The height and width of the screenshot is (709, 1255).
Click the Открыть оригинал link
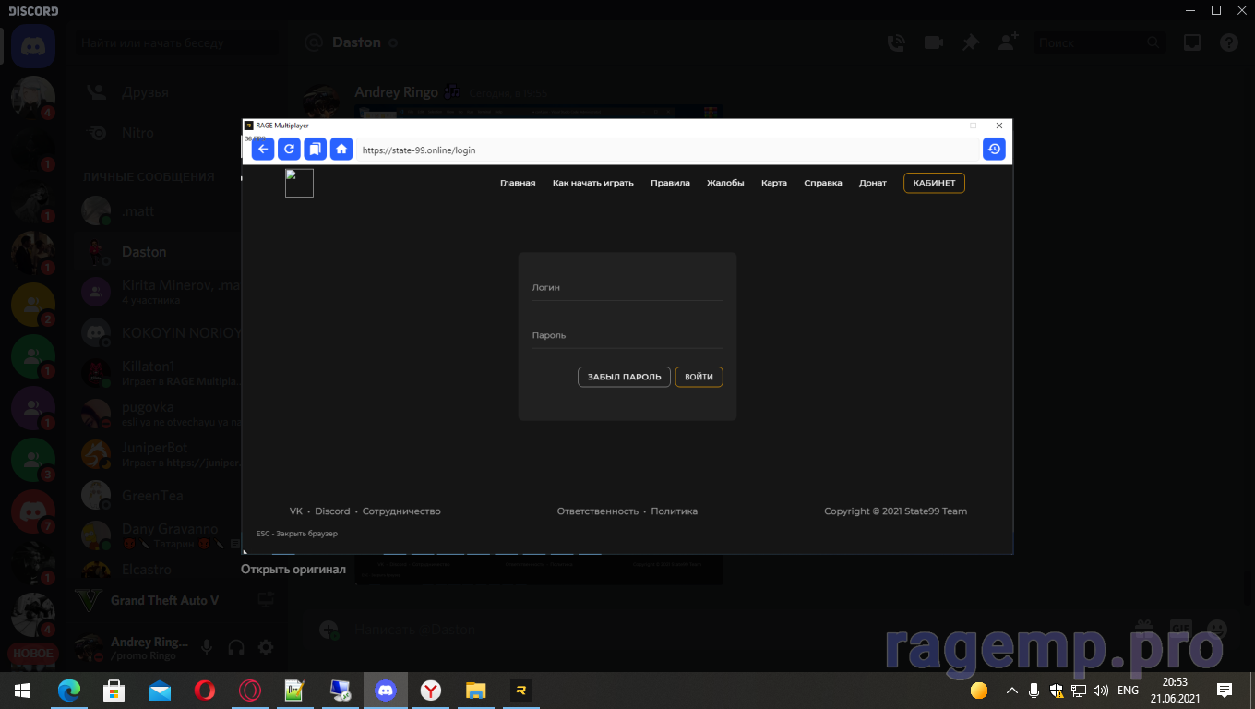click(293, 570)
